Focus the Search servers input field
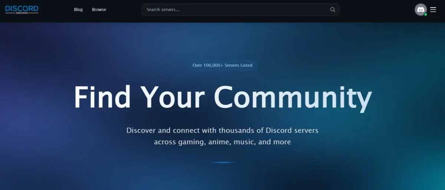The image size is (445, 190). click(240, 10)
